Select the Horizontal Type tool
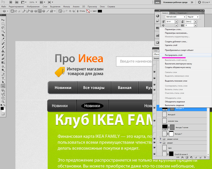 point(3,78)
